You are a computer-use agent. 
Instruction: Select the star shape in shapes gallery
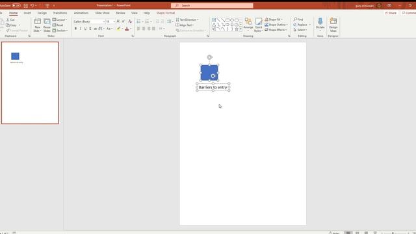click(x=237, y=29)
